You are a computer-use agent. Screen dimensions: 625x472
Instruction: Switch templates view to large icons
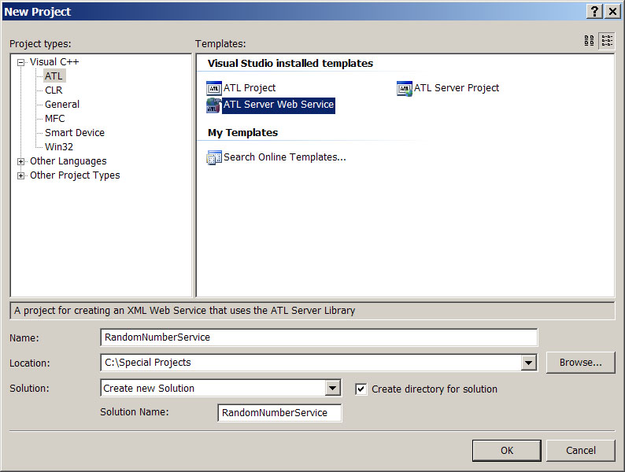click(589, 41)
